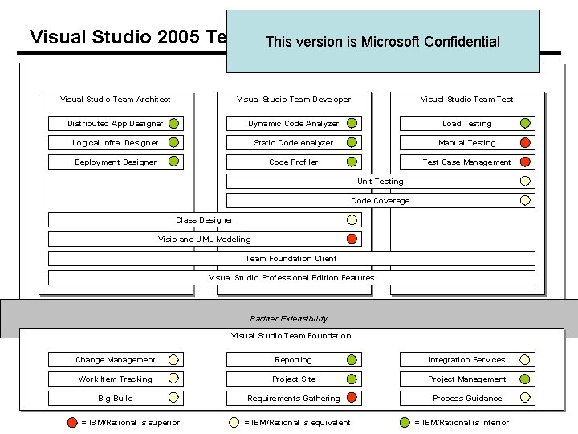
Task: Select the Visual Studio Professional Edition Features bar
Action: [291, 277]
